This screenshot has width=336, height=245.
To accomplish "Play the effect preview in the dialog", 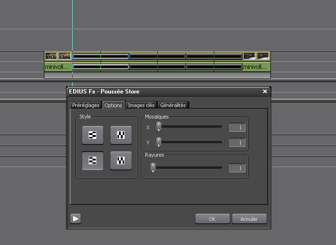I will coord(76,219).
